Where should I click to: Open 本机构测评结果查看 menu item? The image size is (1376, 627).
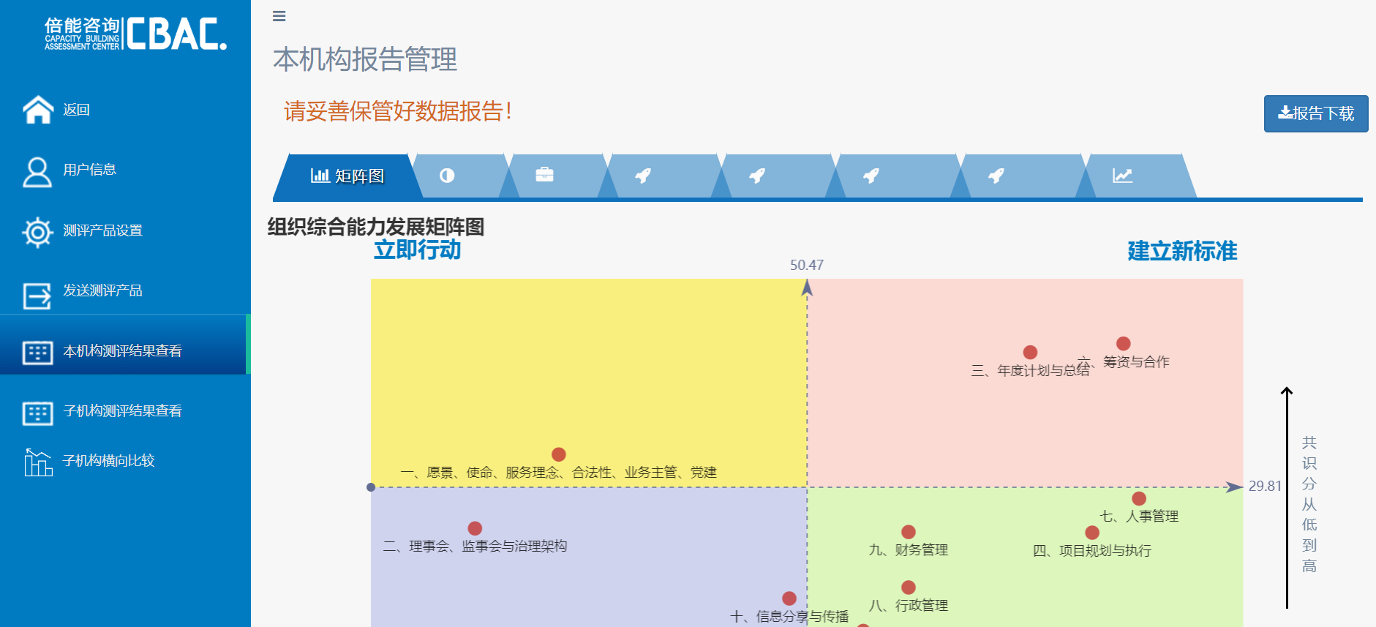click(122, 351)
